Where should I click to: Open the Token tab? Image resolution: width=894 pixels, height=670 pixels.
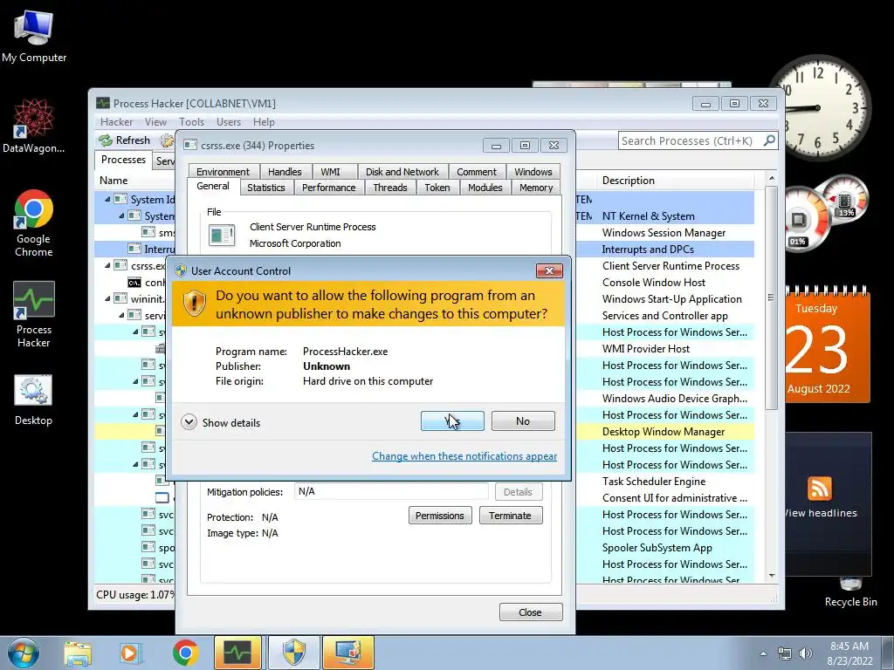437,188
